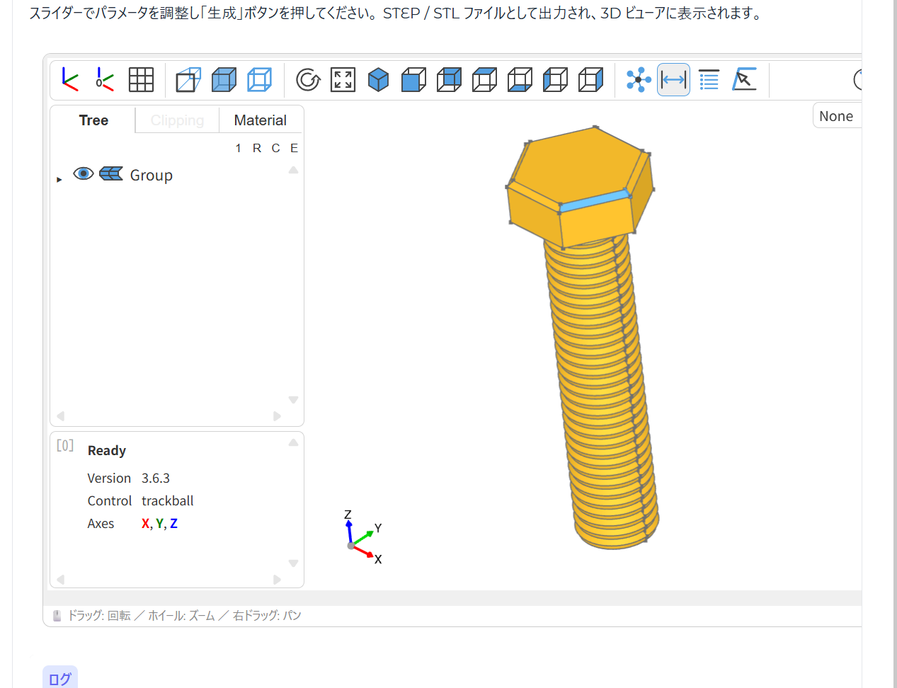This screenshot has height=688, width=897.
Task: Hide the Group using its eye icon
Action: point(84,174)
